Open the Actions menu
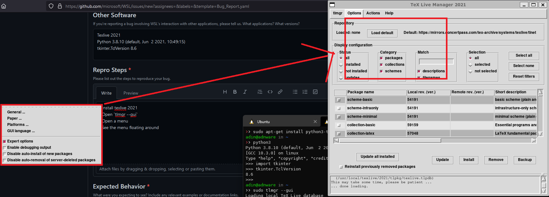The image size is (549, 197). pos(373,13)
